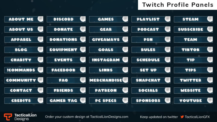217x122 pixels.
Task: Click the moon icon on YOUTUBE panel
Action: pos(210,100)
